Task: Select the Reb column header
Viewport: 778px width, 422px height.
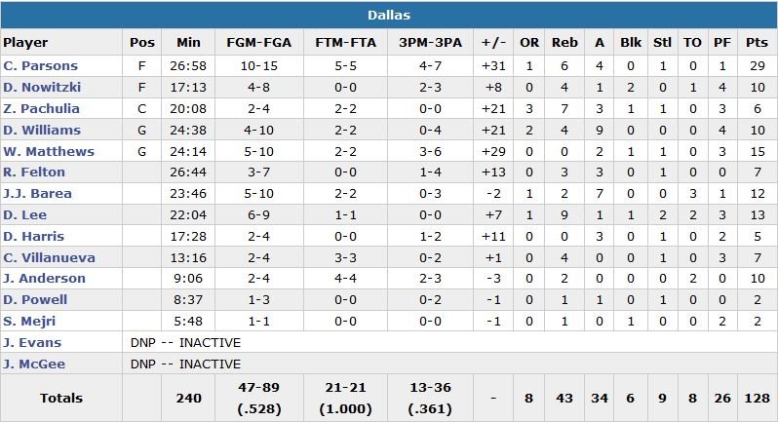Action: pyautogui.click(x=564, y=43)
